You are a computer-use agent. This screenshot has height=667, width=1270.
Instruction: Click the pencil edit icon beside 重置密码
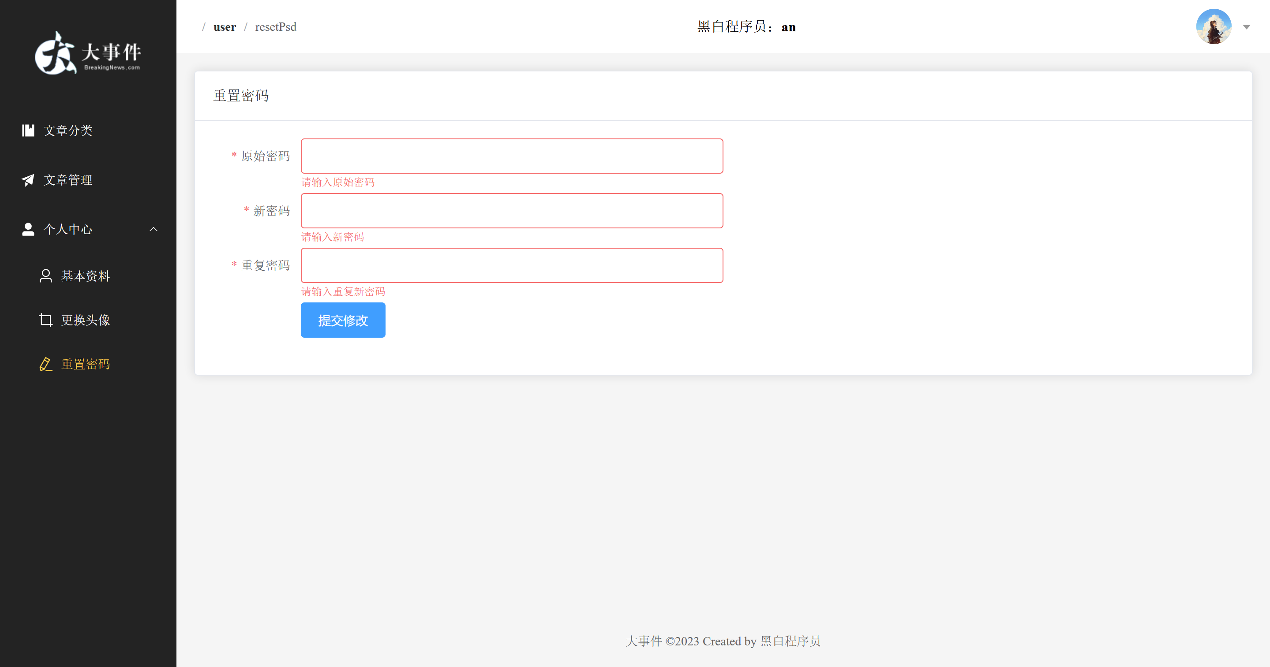pyautogui.click(x=46, y=364)
